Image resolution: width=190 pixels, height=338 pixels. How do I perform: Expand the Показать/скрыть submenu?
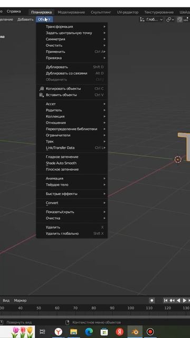[72, 212]
